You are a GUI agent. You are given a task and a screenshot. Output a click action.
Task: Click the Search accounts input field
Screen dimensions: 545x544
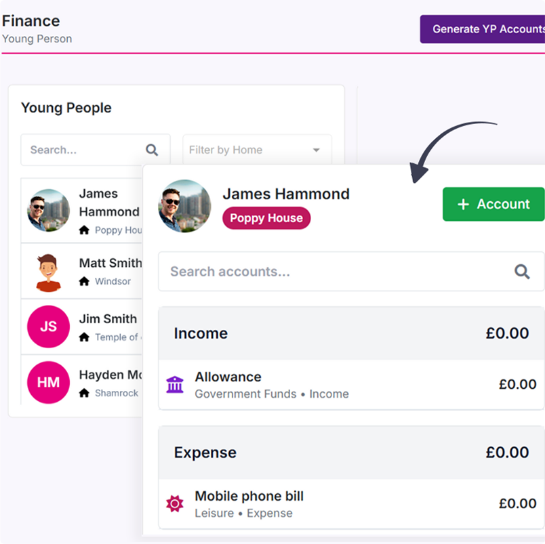[x=305, y=271]
